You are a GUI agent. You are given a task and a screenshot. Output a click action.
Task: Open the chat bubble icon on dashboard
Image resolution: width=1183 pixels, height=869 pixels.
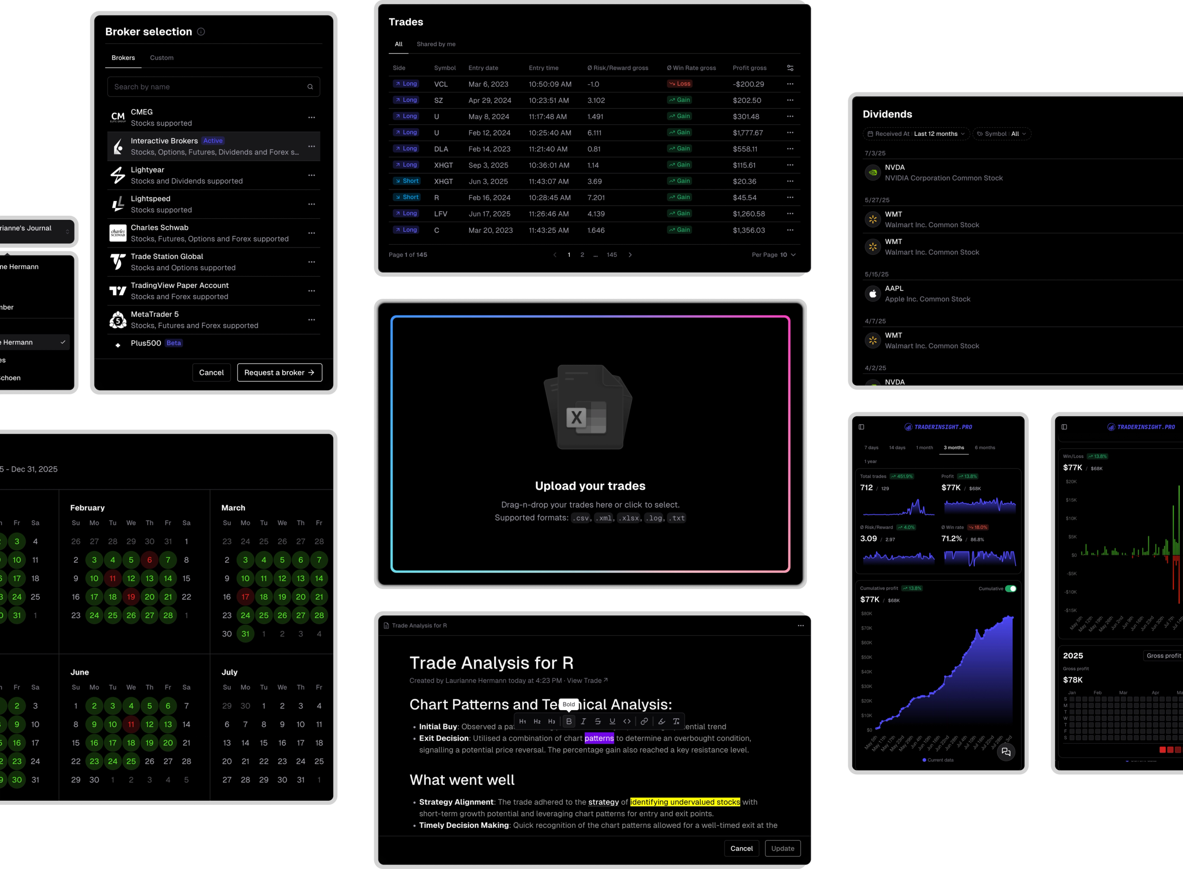[x=1006, y=752]
